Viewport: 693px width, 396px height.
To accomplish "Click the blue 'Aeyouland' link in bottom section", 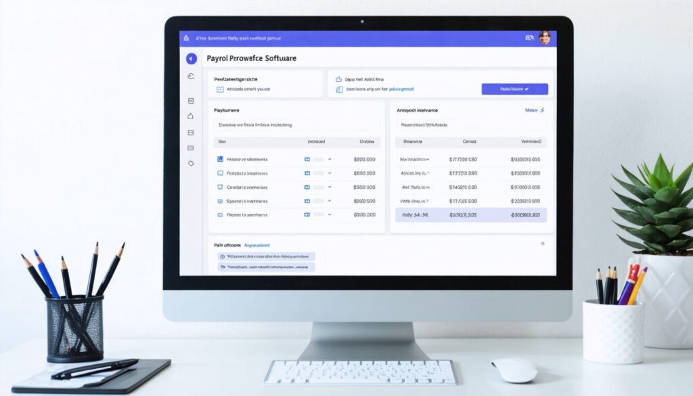I will click(x=256, y=245).
